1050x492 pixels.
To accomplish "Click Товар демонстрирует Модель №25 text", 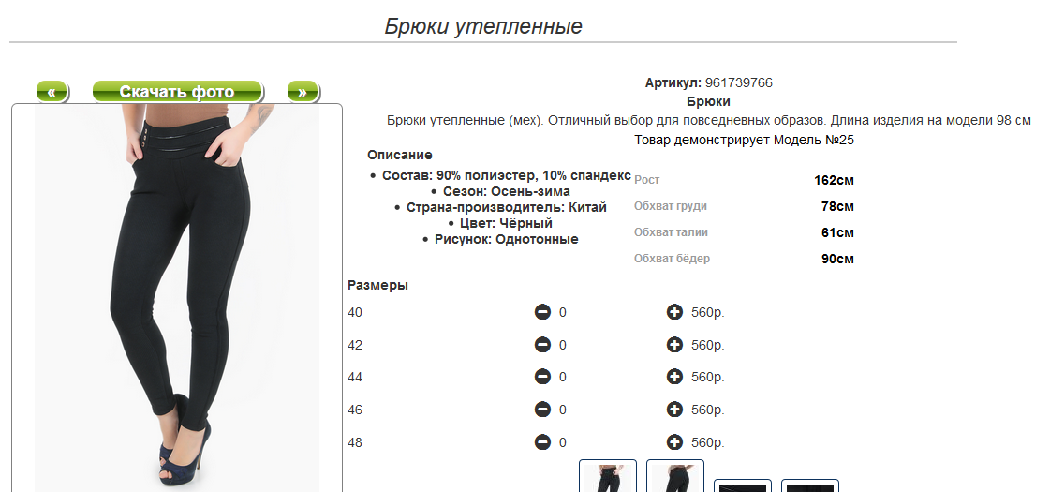I will [744, 141].
